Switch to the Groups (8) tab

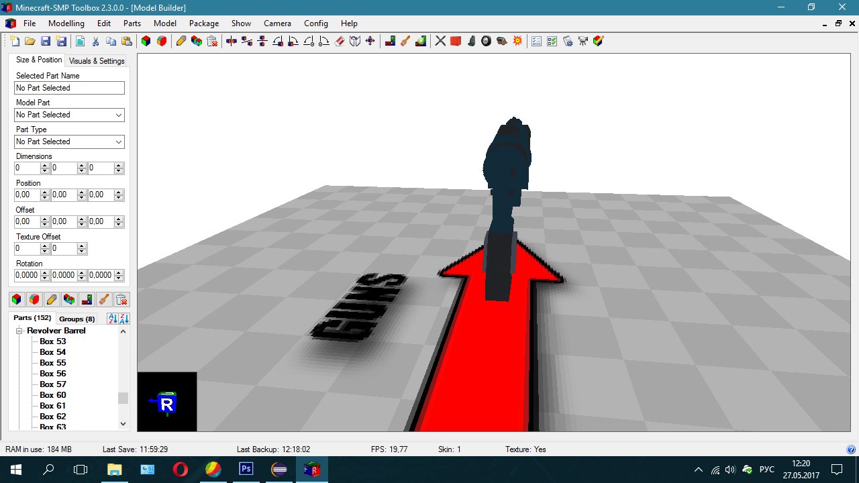tap(77, 319)
